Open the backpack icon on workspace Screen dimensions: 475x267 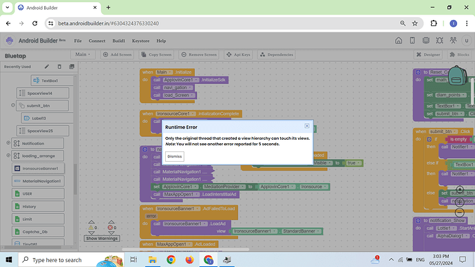tap(457, 76)
